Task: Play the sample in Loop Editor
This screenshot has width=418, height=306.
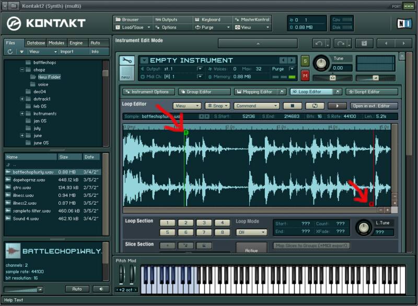Action: (x=337, y=105)
